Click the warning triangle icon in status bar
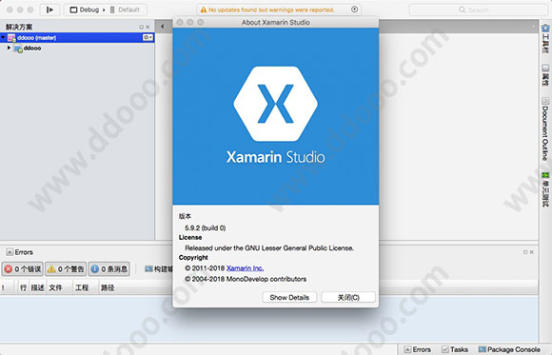Screen dimensions: 552x355 [203, 10]
